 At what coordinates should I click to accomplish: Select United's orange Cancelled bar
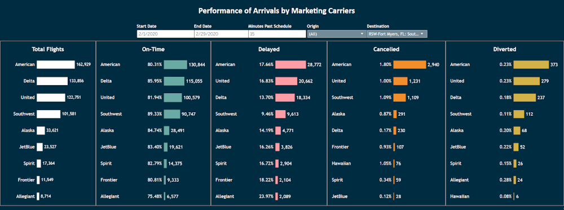[400, 81]
